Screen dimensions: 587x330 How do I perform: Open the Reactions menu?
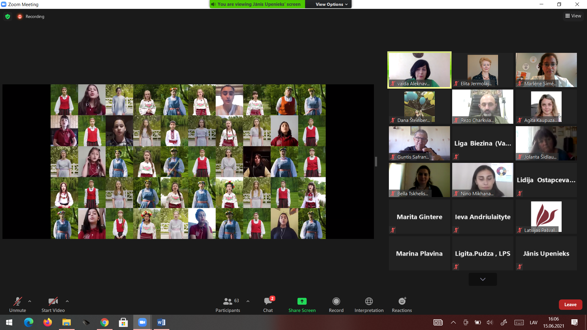point(402,305)
